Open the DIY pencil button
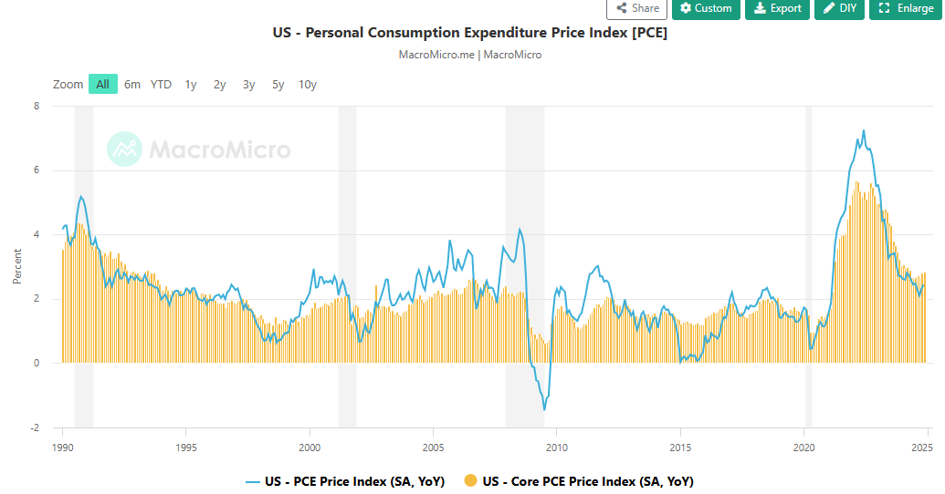The height and width of the screenshot is (494, 945). 839,8
